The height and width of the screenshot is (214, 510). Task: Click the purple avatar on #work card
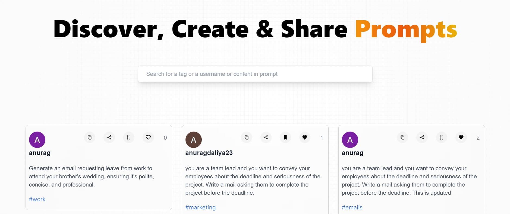(x=37, y=140)
